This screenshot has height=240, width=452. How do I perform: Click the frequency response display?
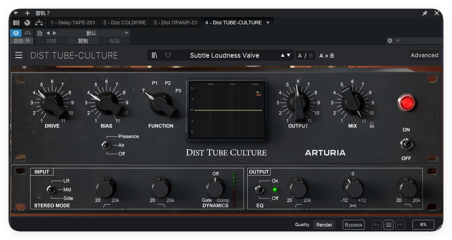tap(226, 110)
